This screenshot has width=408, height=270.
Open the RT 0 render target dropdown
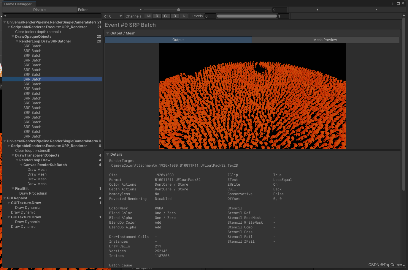coord(113,16)
